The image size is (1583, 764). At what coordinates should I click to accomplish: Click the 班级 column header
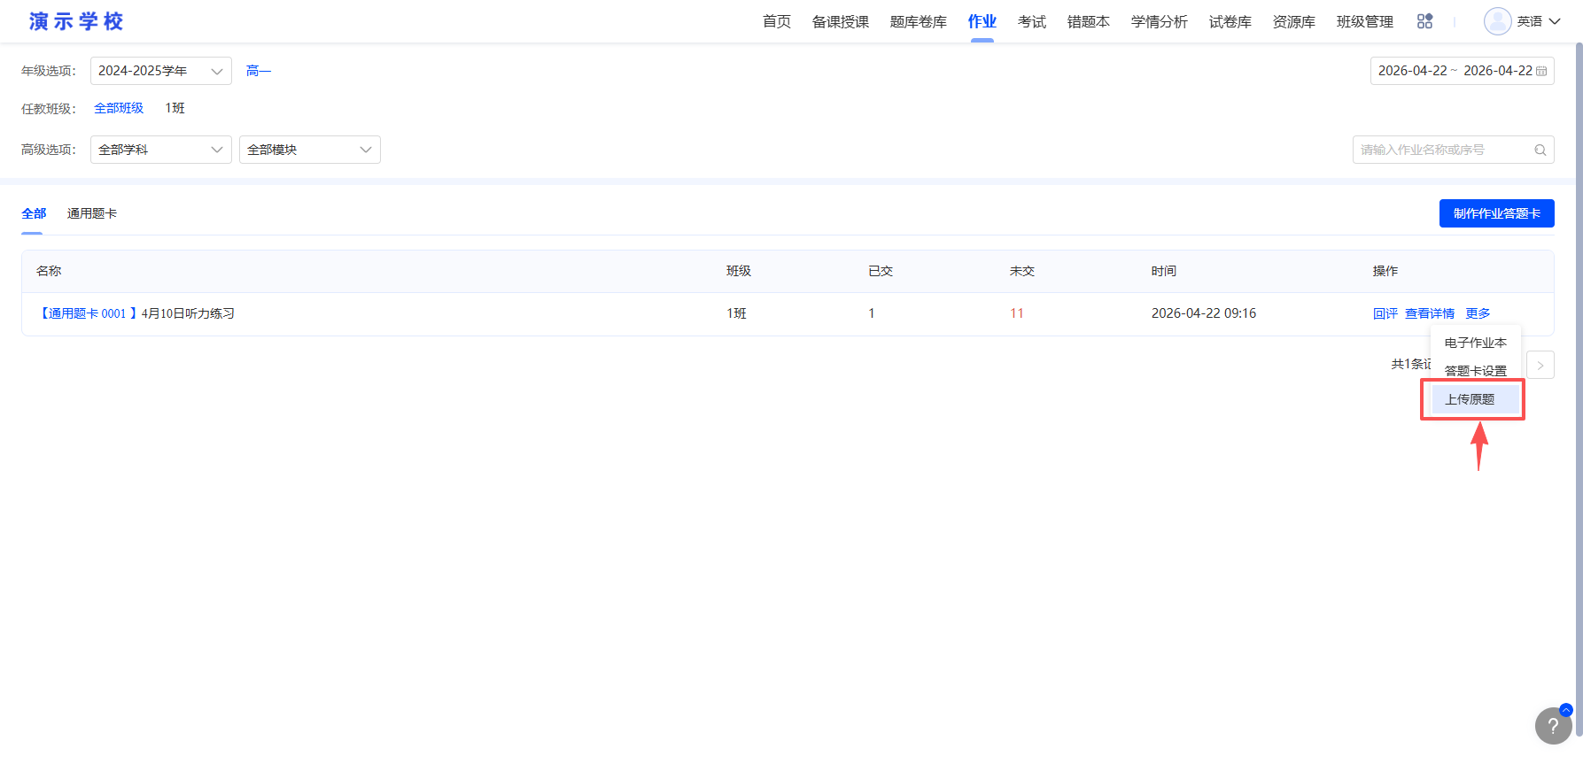tap(739, 271)
